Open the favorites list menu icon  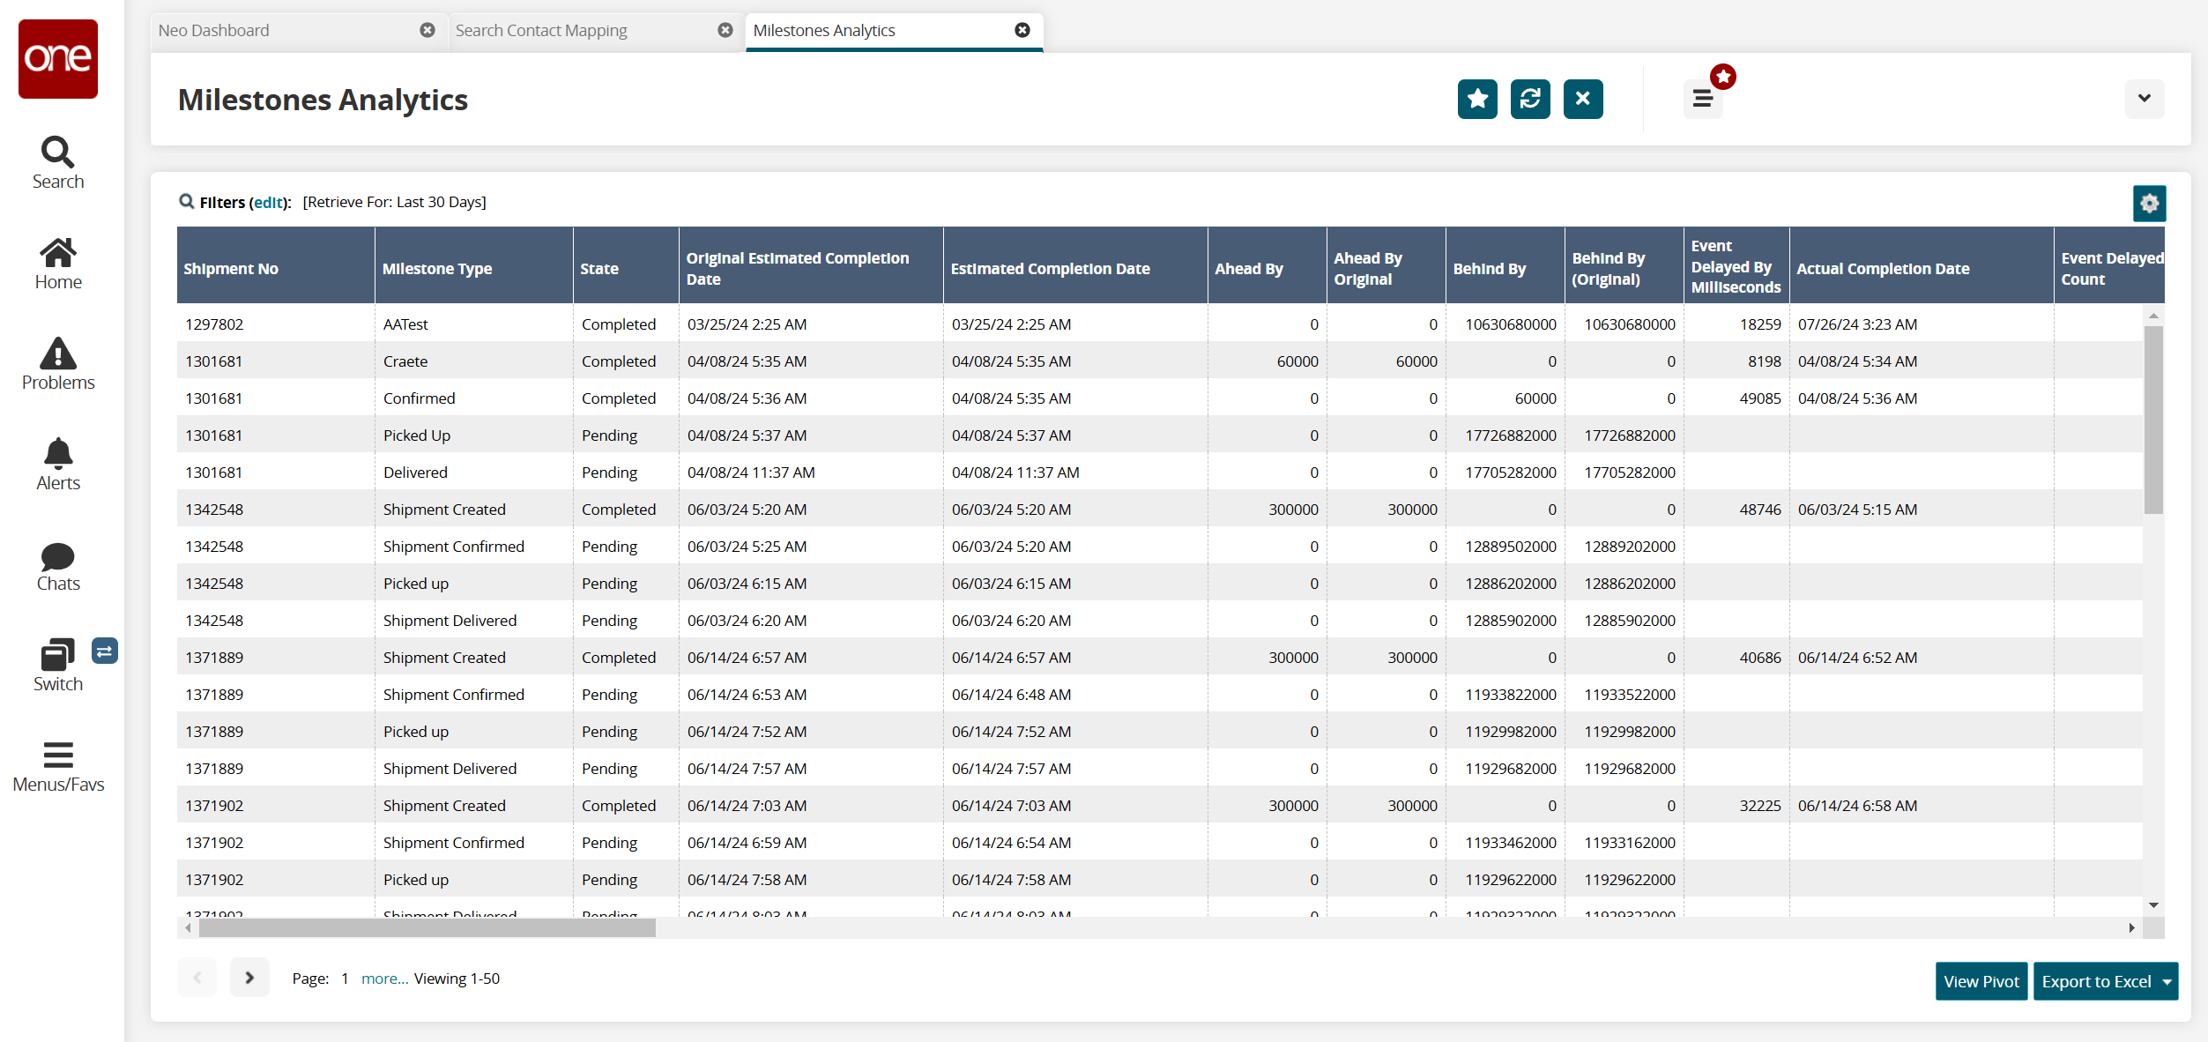[x=1703, y=99]
